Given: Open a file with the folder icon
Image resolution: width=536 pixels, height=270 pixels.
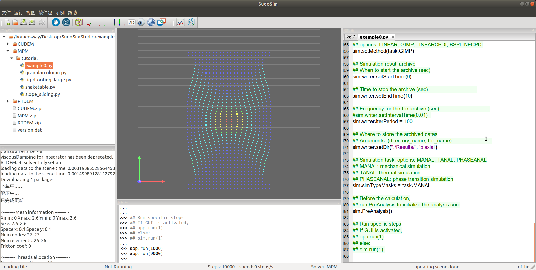Looking at the screenshot, I should [15, 23].
